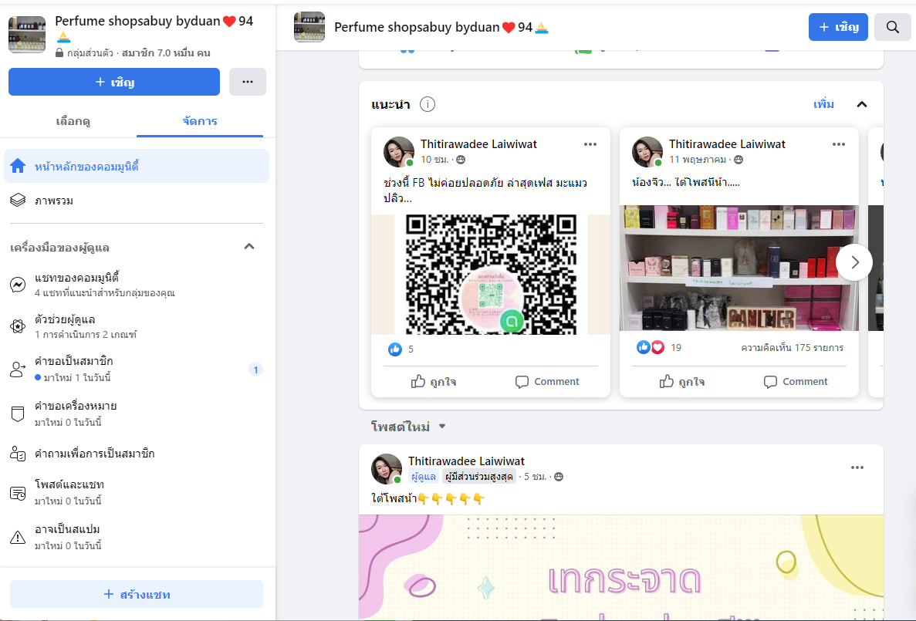Comment on the QR code post

point(547,382)
